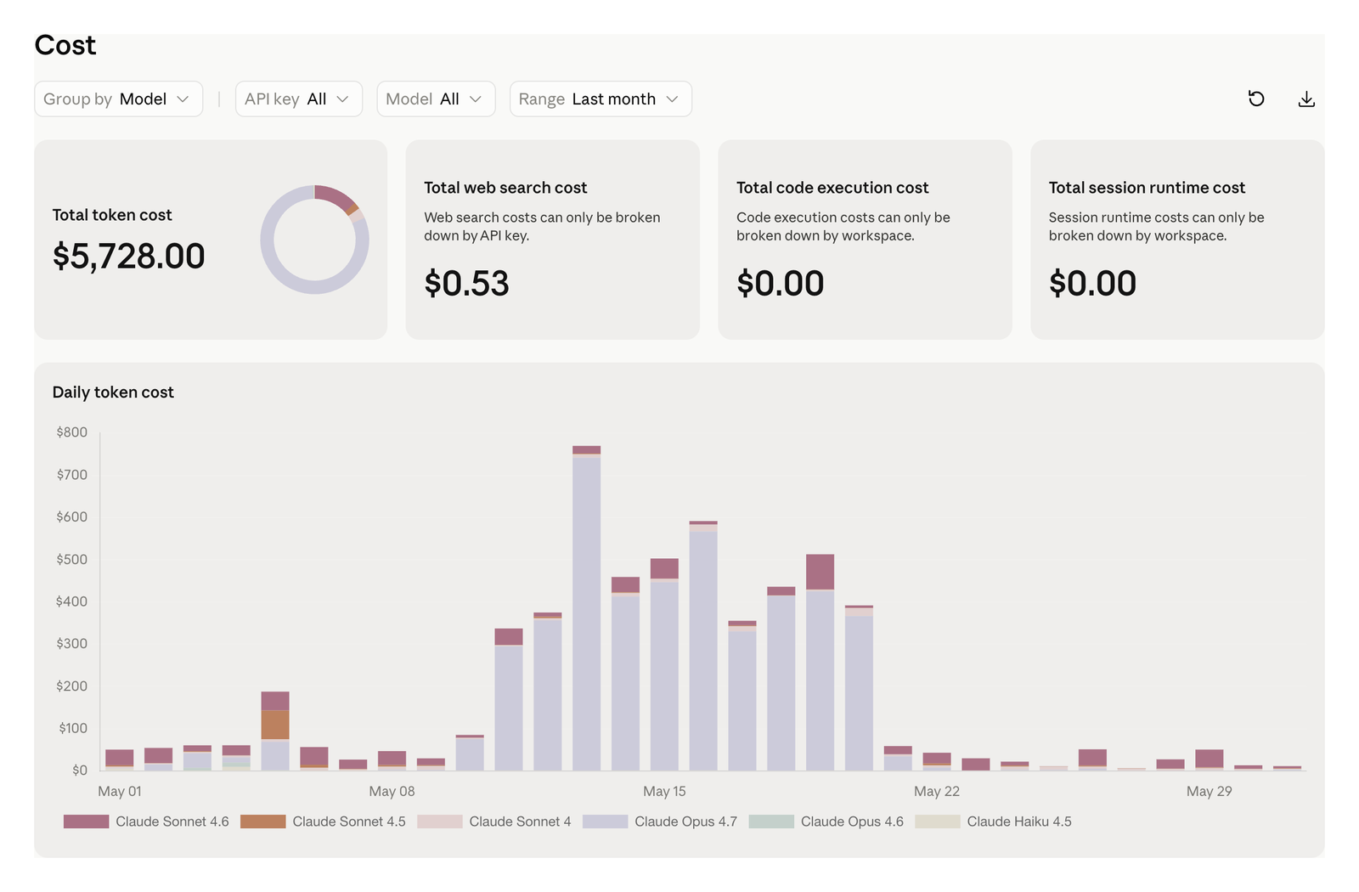Click the Daily token cost heading
Screen dimensions: 1359x892
113,392
